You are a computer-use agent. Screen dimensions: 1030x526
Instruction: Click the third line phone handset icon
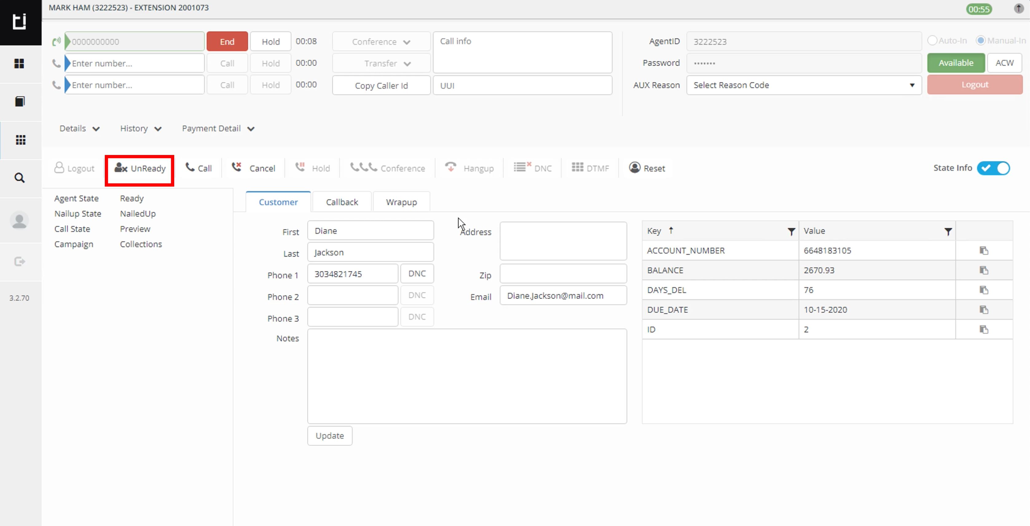pyautogui.click(x=56, y=85)
